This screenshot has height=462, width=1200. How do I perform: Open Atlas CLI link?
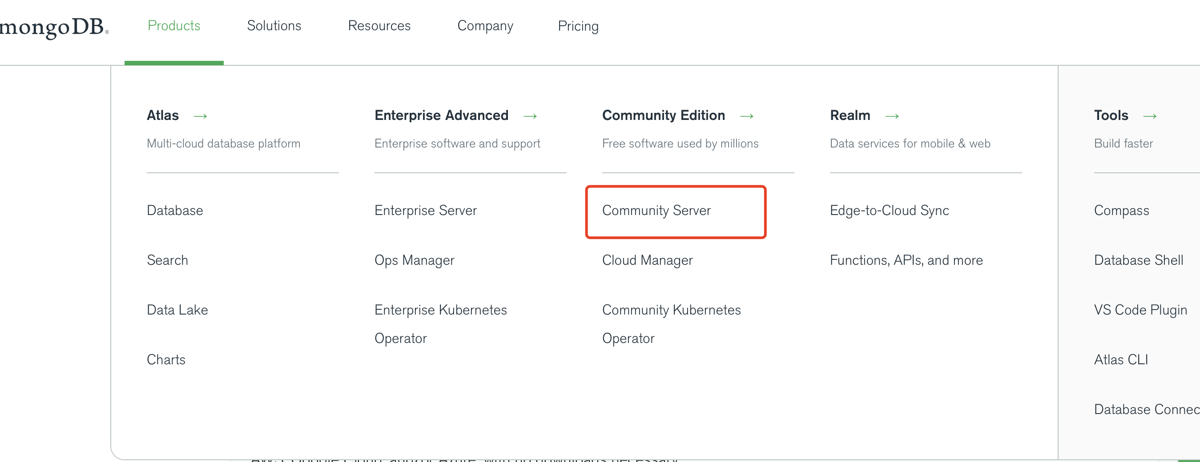click(x=1120, y=360)
